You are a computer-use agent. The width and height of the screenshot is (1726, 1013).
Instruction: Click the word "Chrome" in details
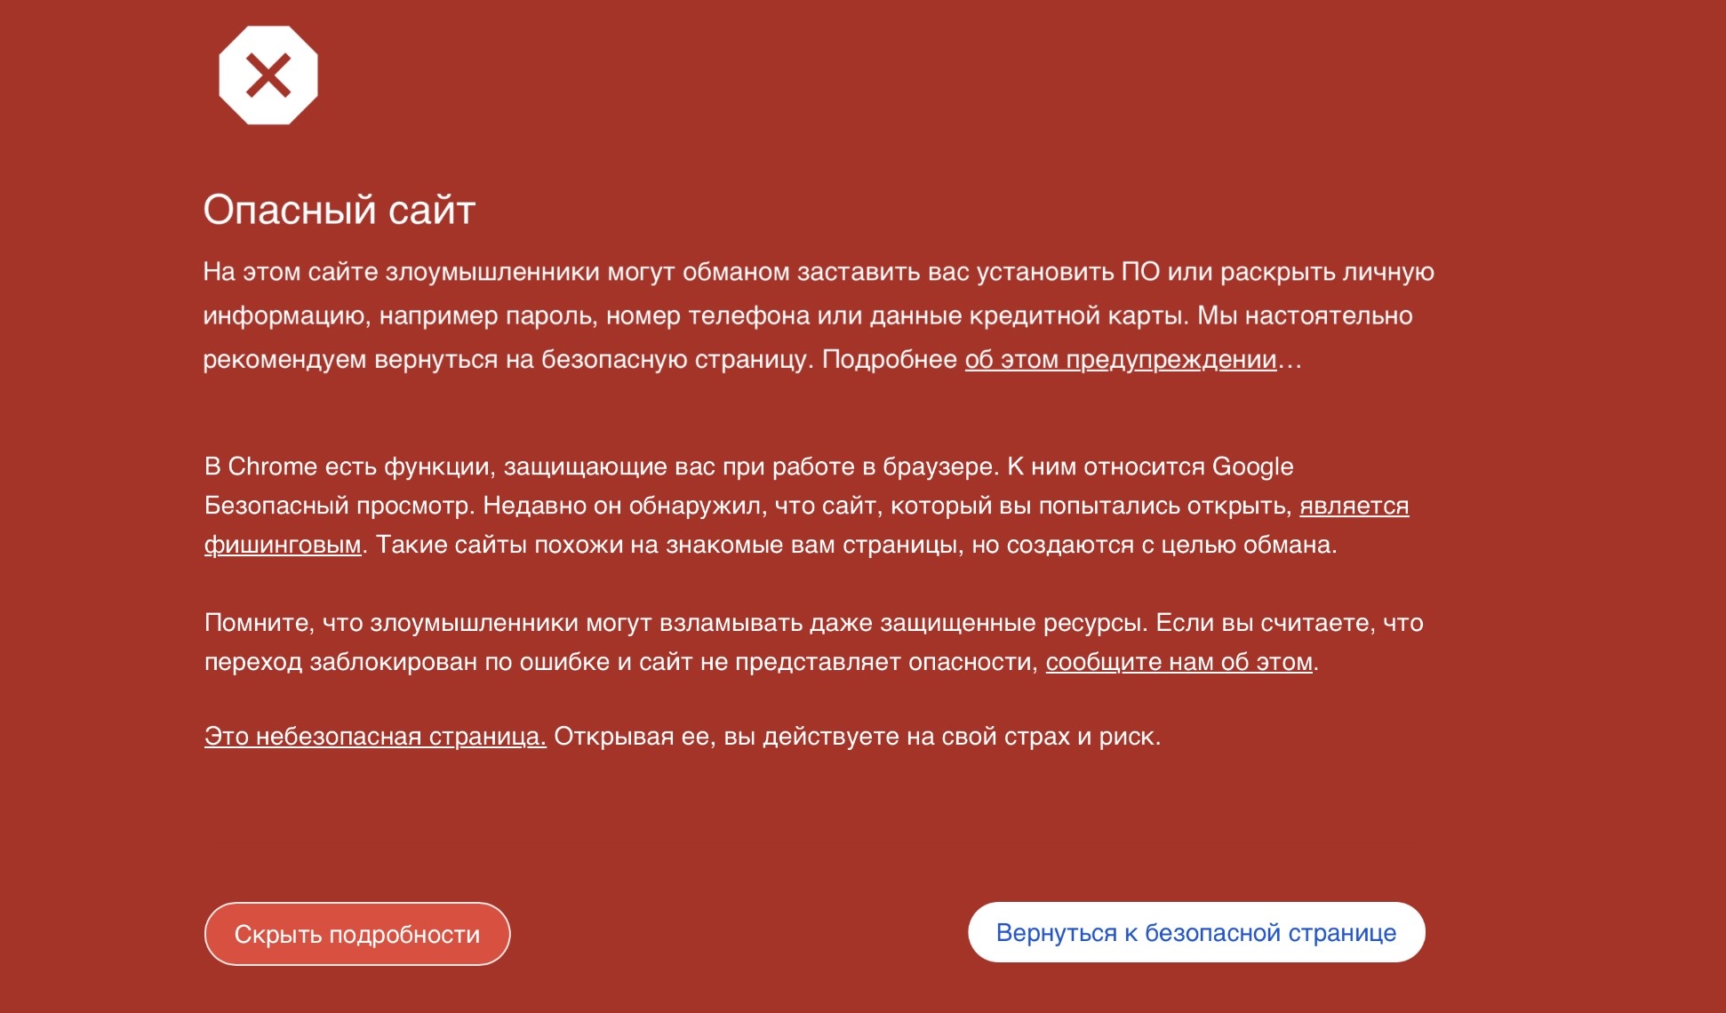pos(272,467)
